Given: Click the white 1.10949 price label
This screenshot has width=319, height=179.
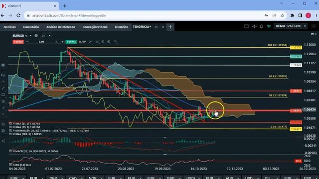Looking at the screenshot, I should pyautogui.click(x=296, y=65).
